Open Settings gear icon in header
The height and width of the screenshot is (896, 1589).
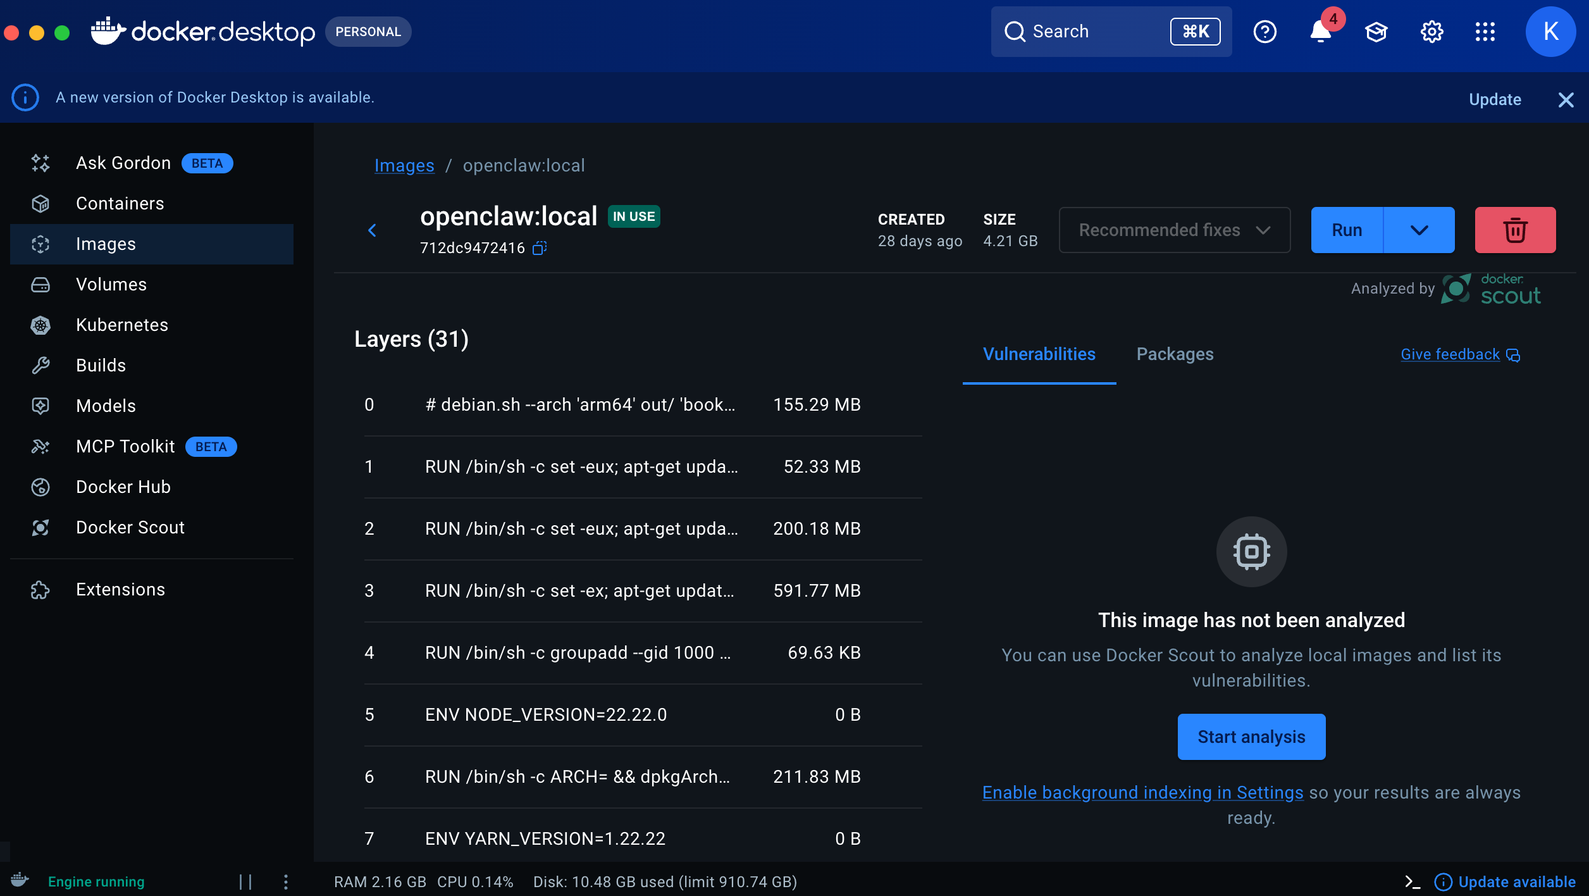pyautogui.click(x=1431, y=32)
